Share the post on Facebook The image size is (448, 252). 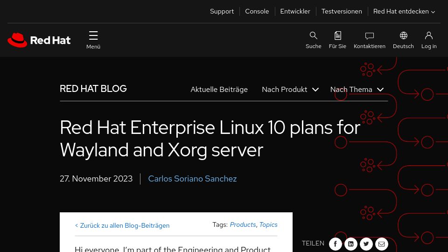[336, 244]
